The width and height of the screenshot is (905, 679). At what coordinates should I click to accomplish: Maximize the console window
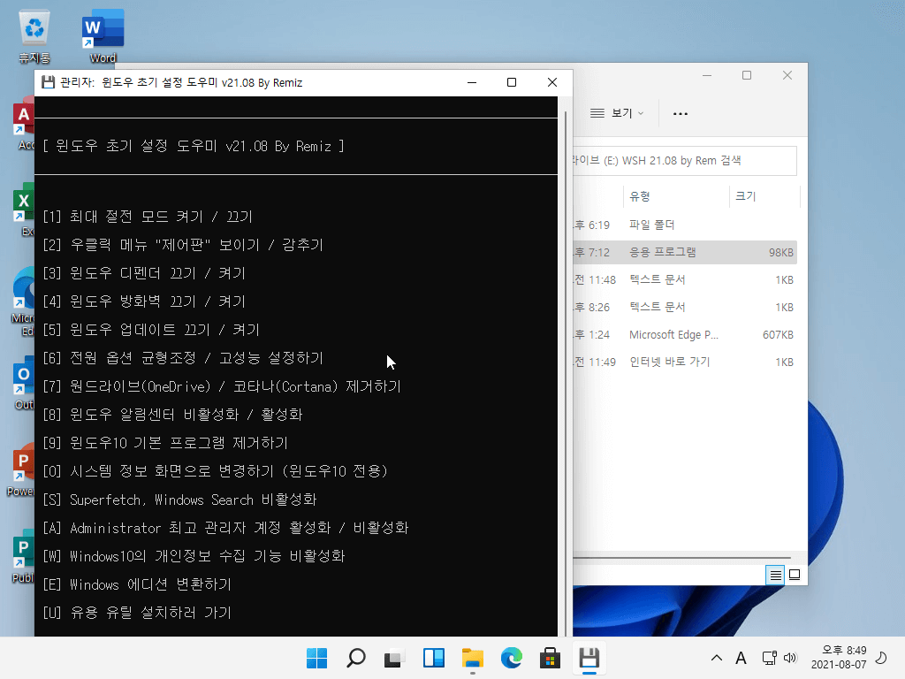pos(512,82)
